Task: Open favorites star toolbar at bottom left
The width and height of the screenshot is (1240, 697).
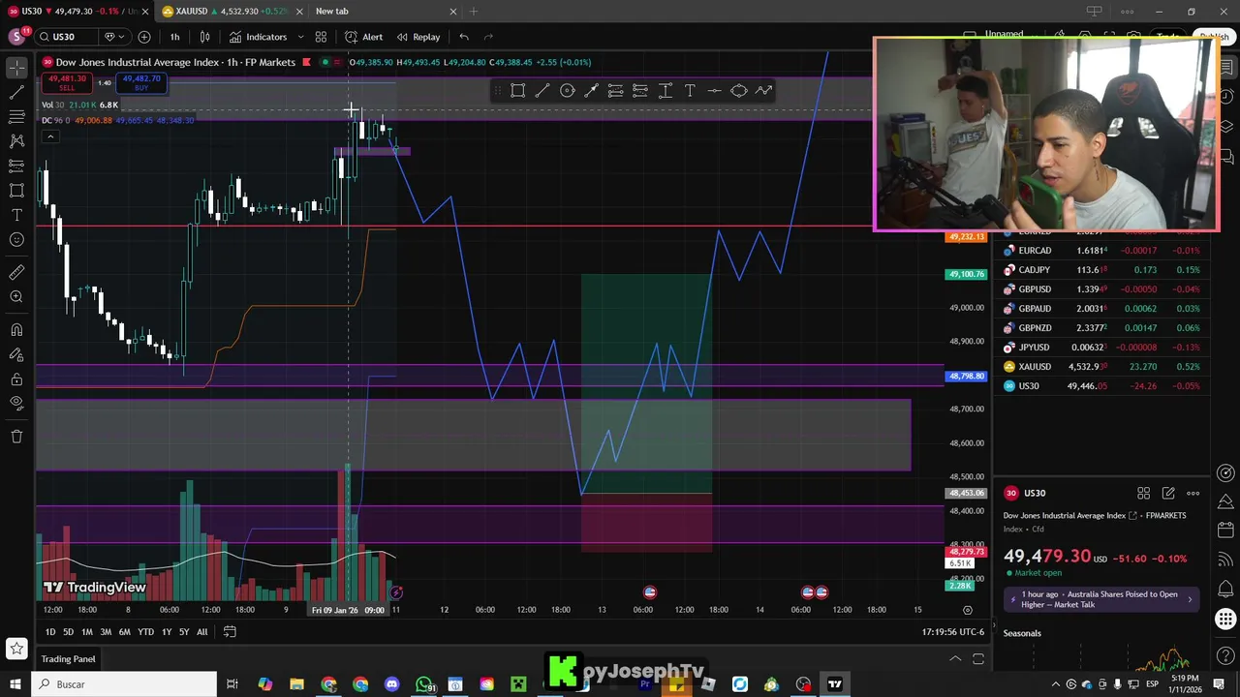Action: (x=16, y=649)
